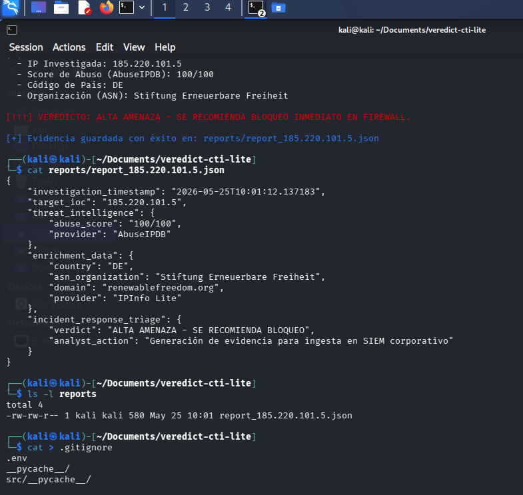This screenshot has height=495, width=523.
Task: Open the file manager panel icon
Action: pos(61,7)
